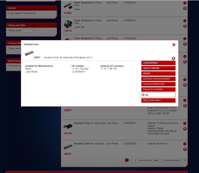Open info icon for article 45194
Image resolution: width=199 pixels, height=173 pixels.
(185, 123)
